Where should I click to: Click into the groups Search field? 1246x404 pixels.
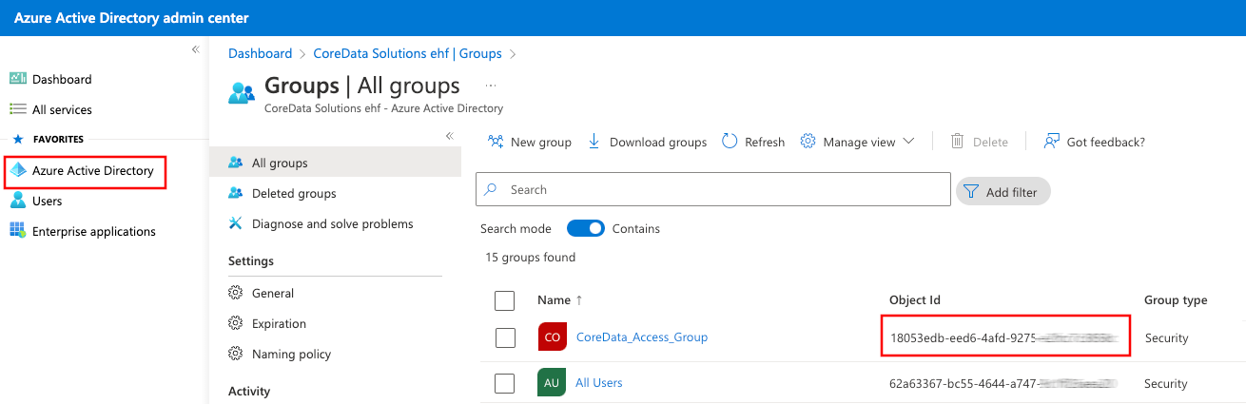[x=723, y=189]
